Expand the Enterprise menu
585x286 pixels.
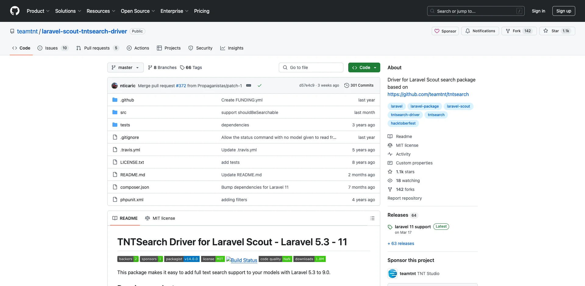tap(175, 11)
